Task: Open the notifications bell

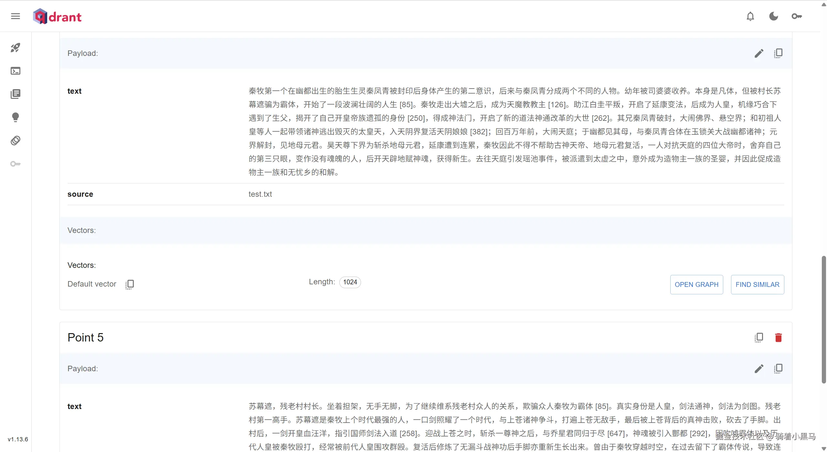Action: point(750,16)
